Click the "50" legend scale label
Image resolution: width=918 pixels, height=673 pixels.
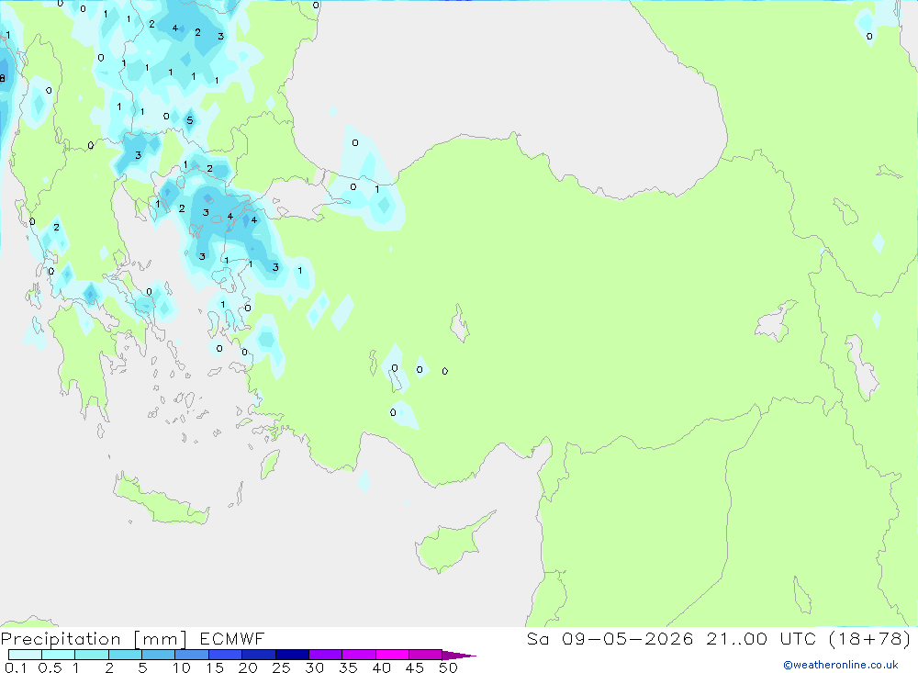[x=448, y=667]
